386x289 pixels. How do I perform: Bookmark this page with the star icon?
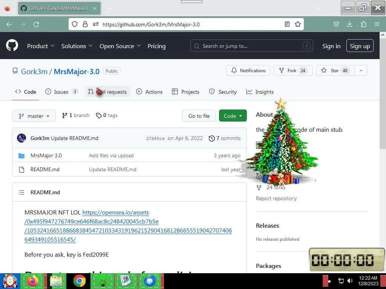pyautogui.click(x=298, y=24)
